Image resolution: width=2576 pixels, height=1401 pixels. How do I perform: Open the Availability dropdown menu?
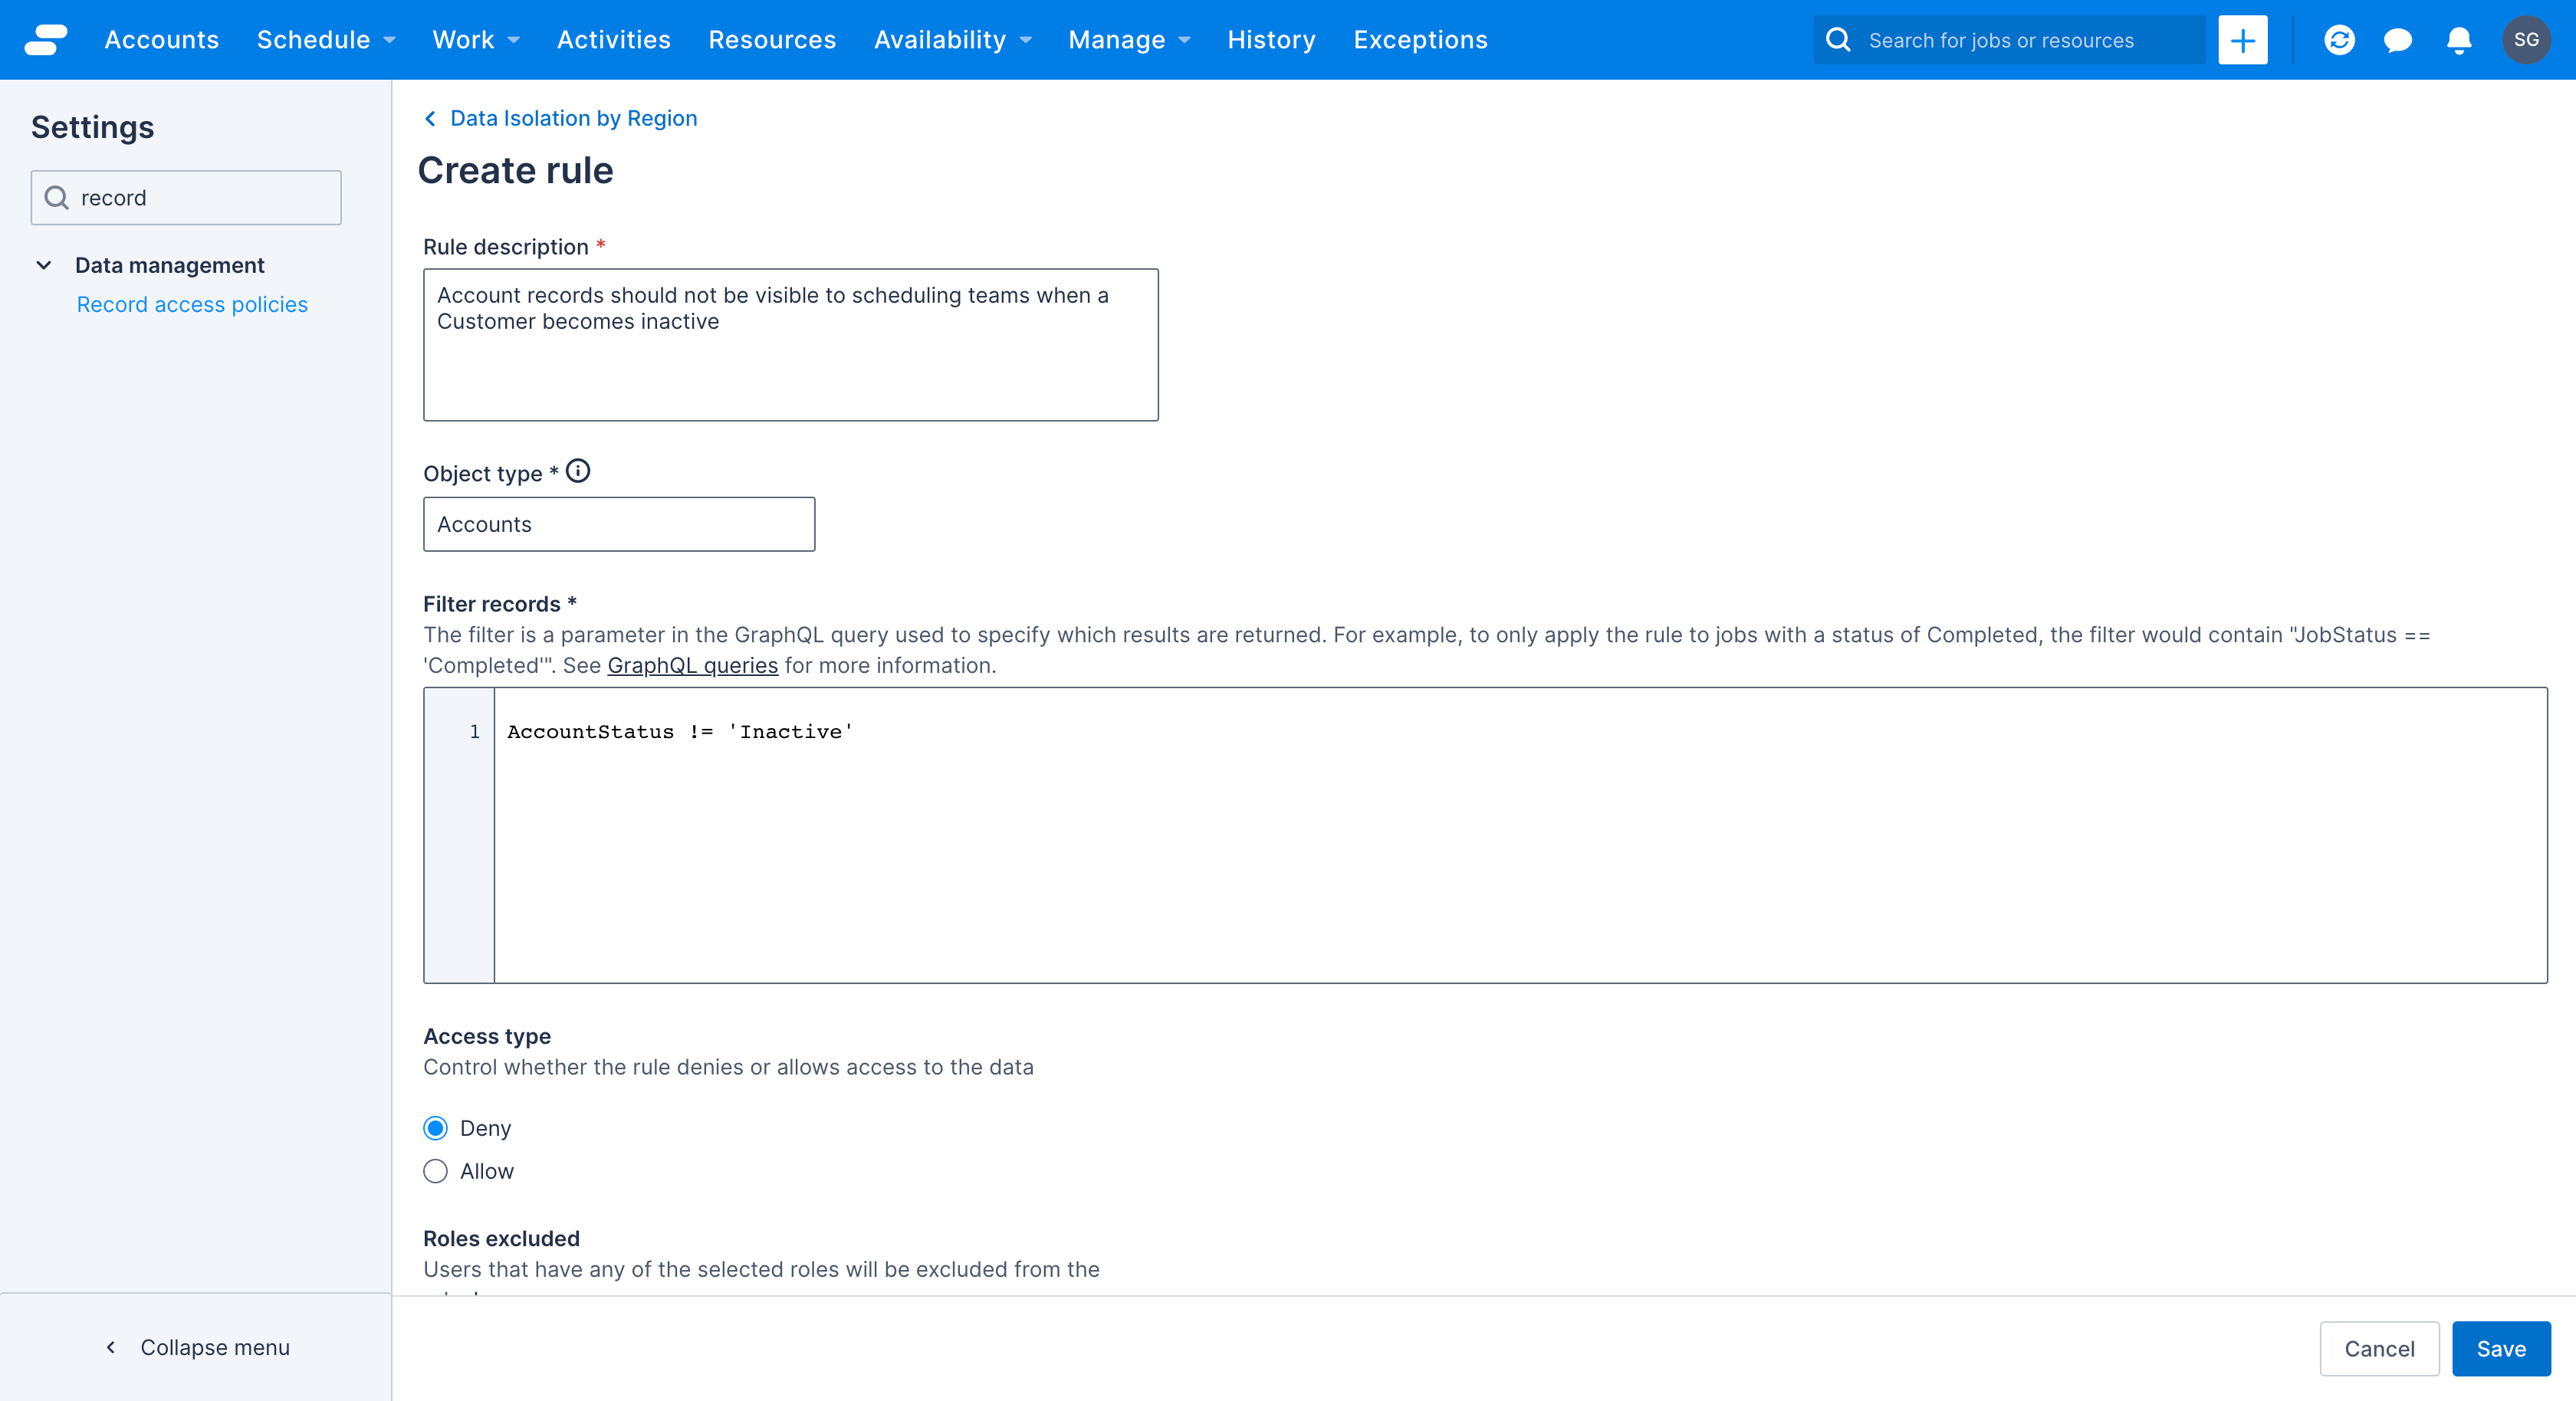click(952, 40)
